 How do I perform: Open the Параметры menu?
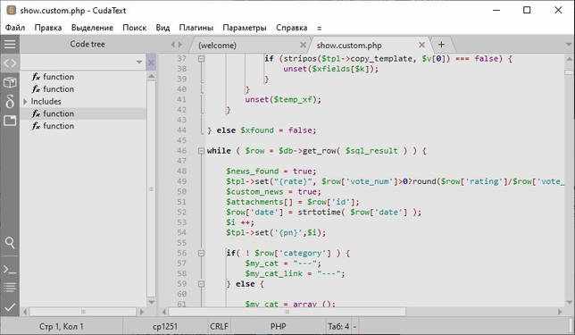(245, 28)
